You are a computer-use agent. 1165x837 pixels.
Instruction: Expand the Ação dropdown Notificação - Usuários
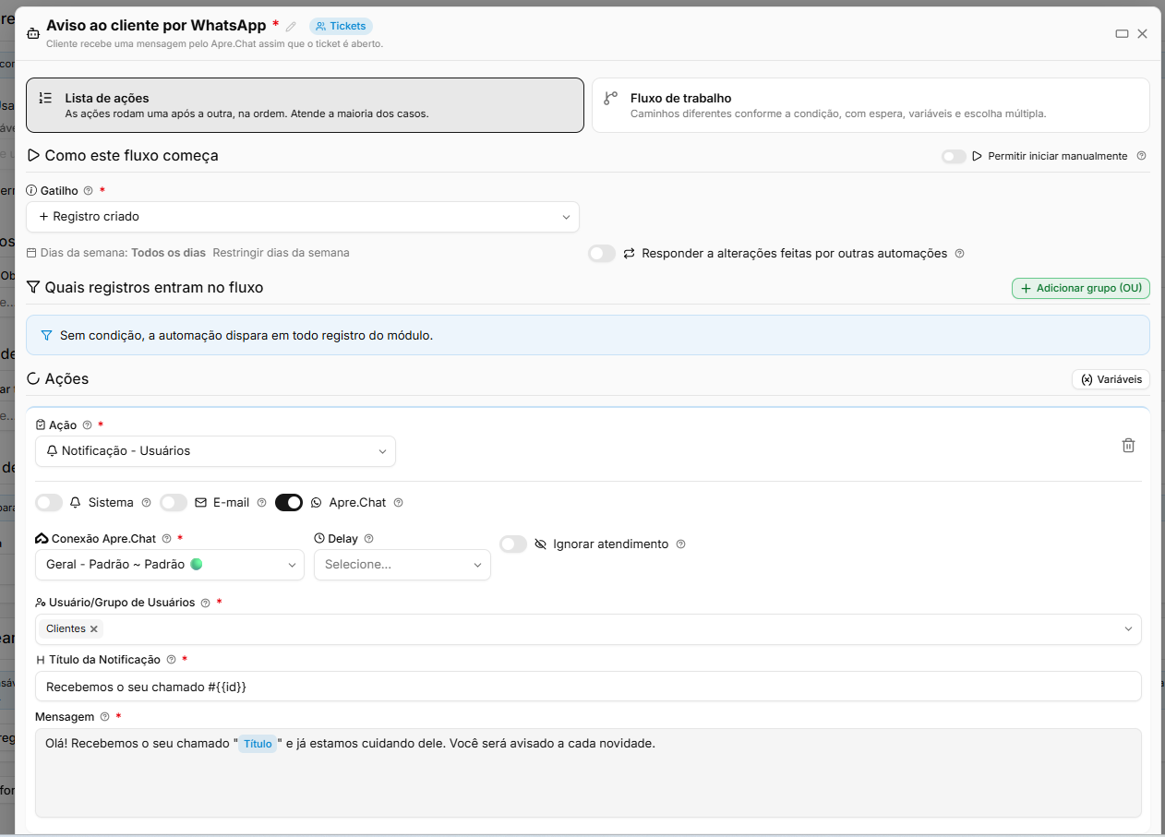click(216, 451)
